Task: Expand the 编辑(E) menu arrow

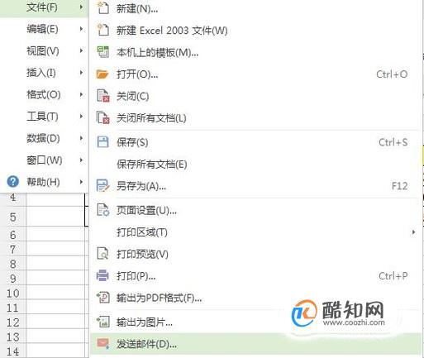Action: pyautogui.click(x=81, y=29)
